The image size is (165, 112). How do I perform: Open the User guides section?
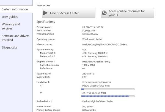(x=10, y=17)
